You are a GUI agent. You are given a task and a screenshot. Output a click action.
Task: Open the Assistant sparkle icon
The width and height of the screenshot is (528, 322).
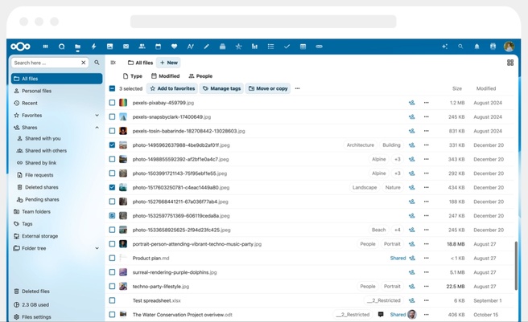(x=444, y=47)
